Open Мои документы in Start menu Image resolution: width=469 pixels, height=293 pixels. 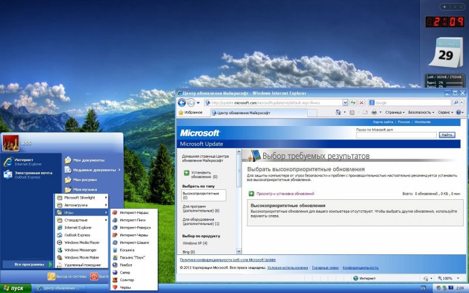[89, 160]
